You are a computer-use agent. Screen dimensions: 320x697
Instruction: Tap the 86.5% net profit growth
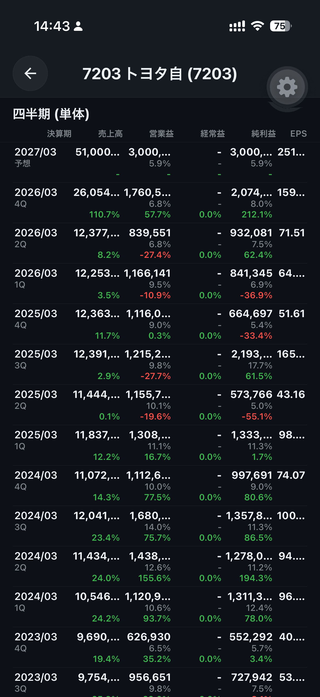258,538
